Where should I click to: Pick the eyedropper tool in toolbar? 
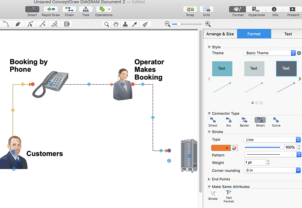coord(134,24)
